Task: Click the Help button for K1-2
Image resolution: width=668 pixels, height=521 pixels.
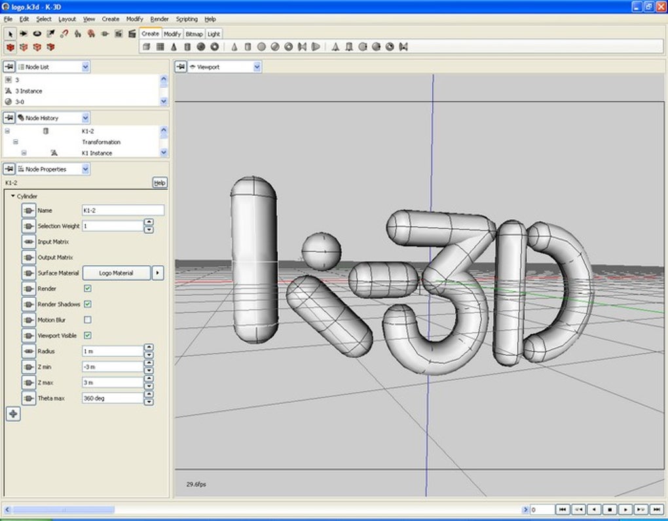Action: click(160, 183)
